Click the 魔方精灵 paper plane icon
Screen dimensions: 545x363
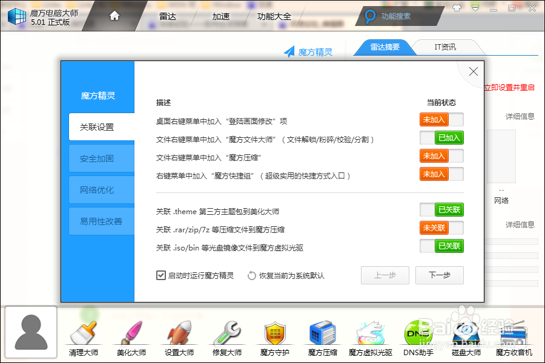point(289,52)
